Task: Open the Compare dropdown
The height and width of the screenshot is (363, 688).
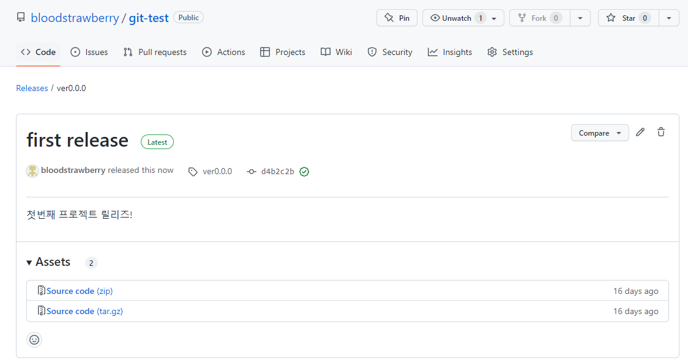Action: 600,133
